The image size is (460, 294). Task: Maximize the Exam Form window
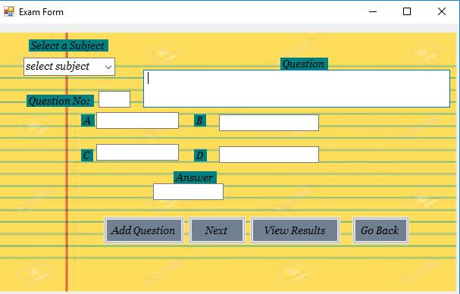point(407,11)
